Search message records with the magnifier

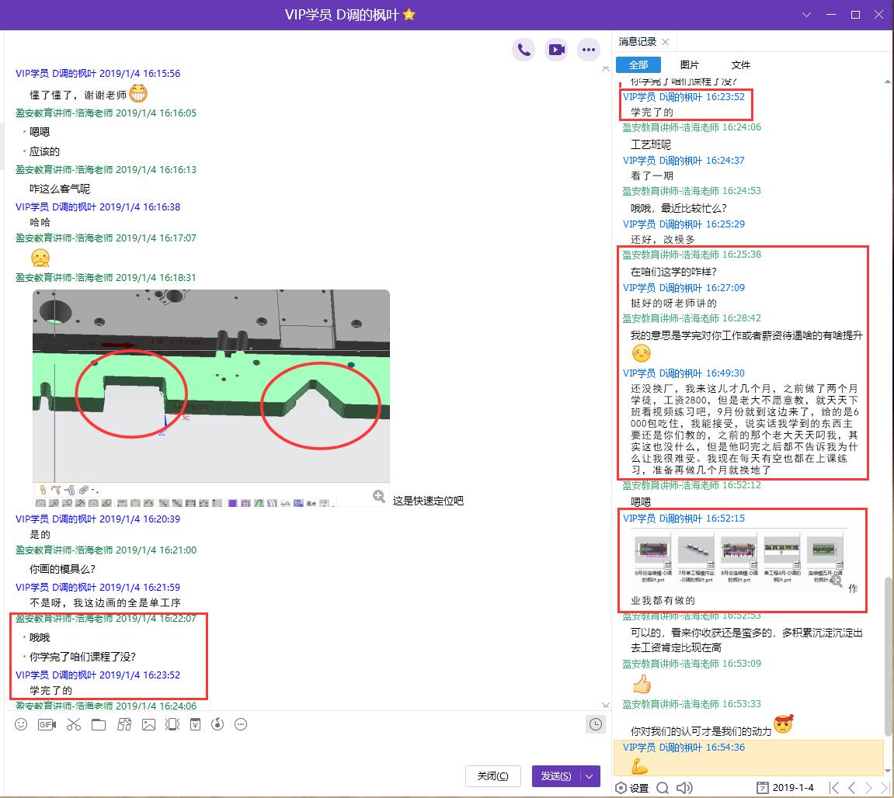[x=663, y=787]
